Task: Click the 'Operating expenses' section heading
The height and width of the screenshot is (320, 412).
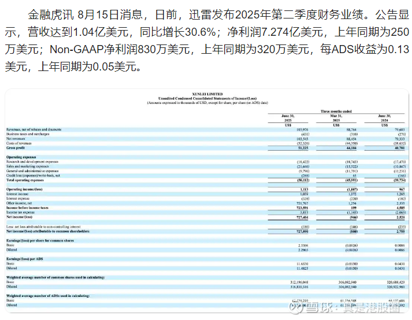Action: 21,157
